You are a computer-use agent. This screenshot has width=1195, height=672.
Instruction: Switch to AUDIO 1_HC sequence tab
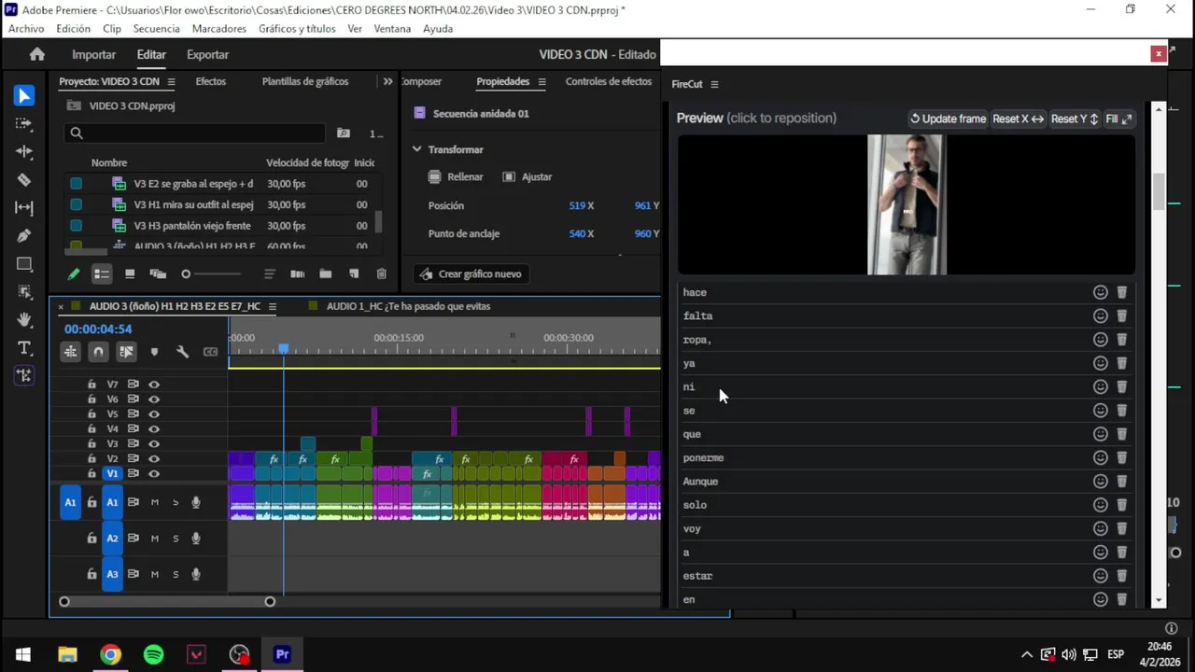(x=408, y=306)
